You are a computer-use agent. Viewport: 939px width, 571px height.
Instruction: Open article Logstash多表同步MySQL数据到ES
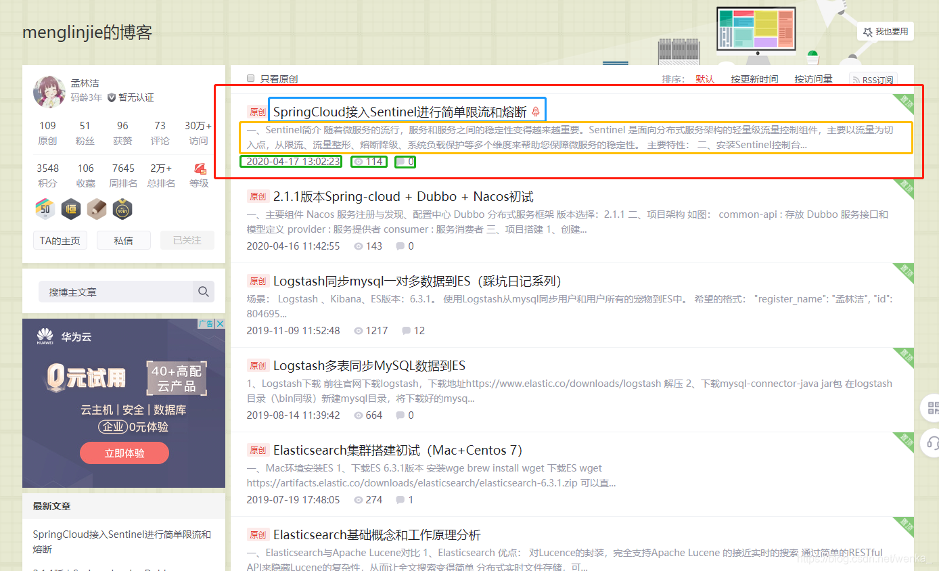click(369, 366)
